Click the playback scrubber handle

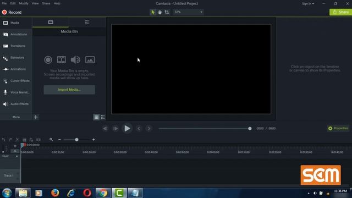point(250,129)
